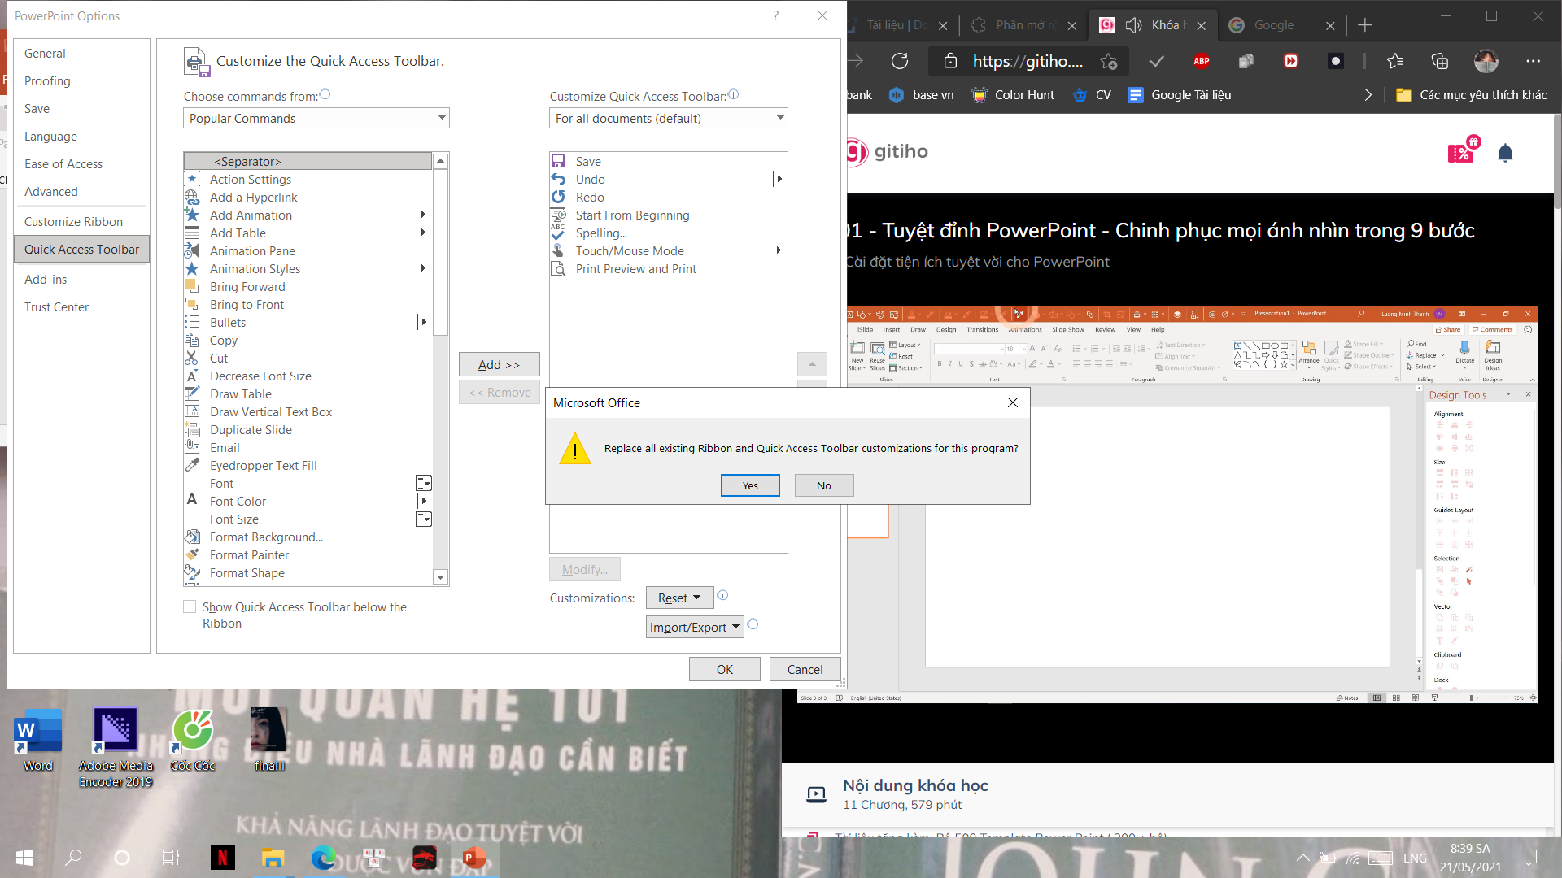Viewport: 1562px width, 878px height.
Task: Expand the Add Animation submenu arrow
Action: coord(423,215)
